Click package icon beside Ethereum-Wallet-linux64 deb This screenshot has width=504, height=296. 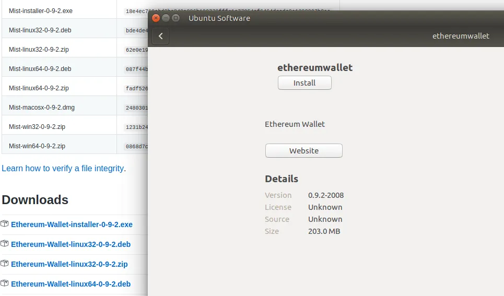coord(5,283)
